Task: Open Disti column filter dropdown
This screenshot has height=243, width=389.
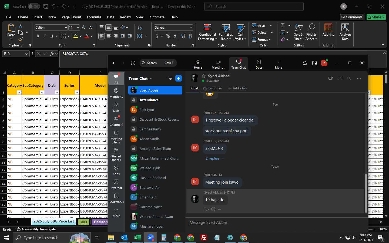Action: click(x=57, y=93)
